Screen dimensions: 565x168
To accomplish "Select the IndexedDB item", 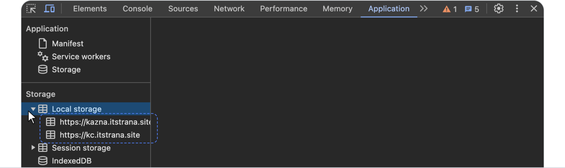I will click(71, 161).
